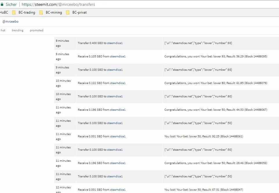The image size is (279, 193).
Task: Select 'You lost!' memo with Result 92.25
Action: [x=204, y=136]
